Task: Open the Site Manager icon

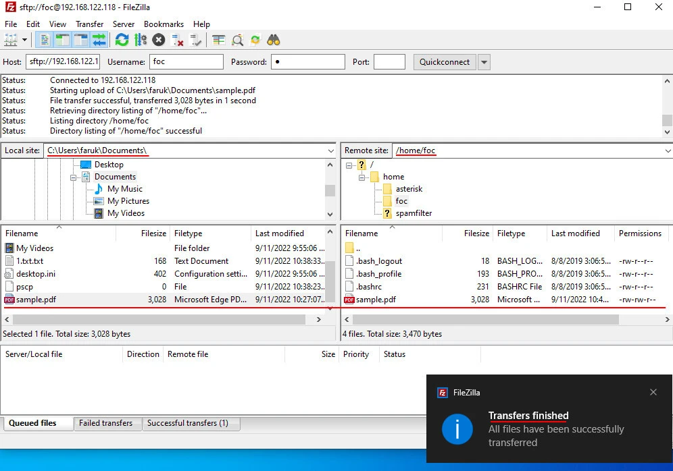Action: point(11,40)
